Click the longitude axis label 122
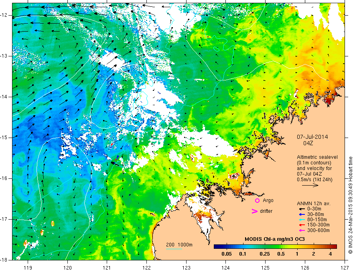 click(146, 268)
